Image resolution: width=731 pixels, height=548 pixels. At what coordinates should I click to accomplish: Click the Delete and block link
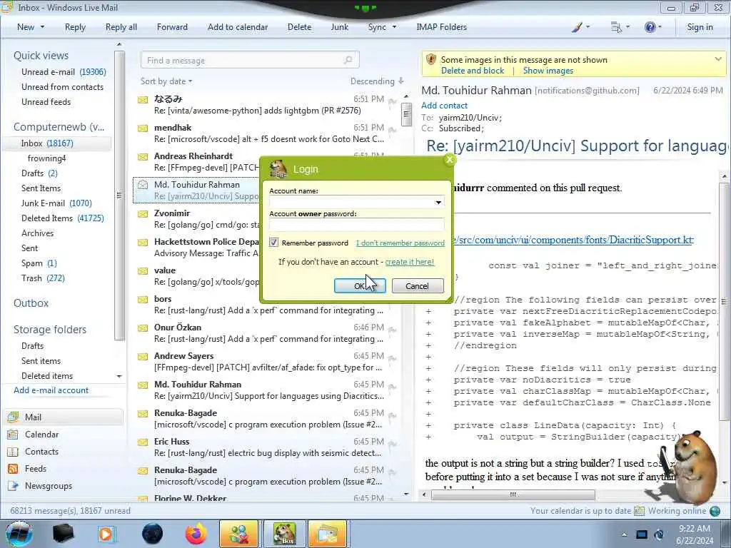[x=473, y=71]
